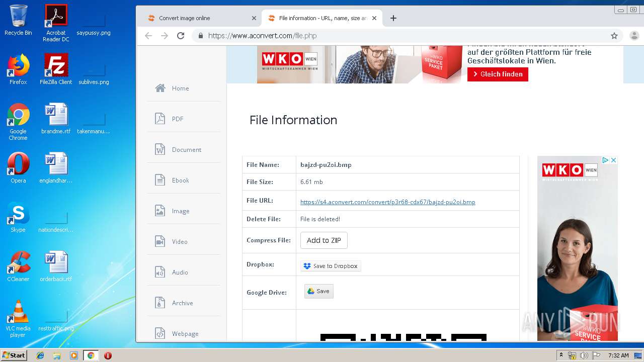Open a new browser tab
644x362 pixels.
tap(393, 18)
